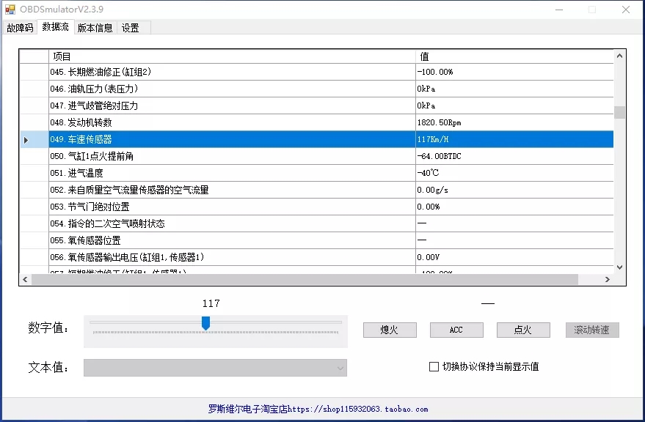
Task: Click the 熄火 button
Action: (389, 330)
